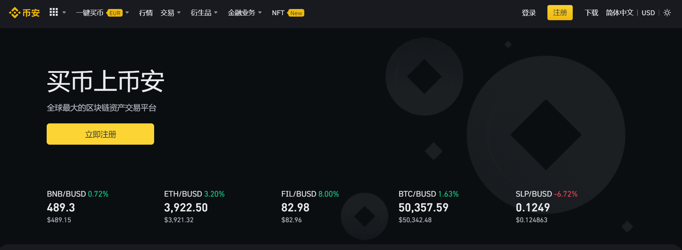682x250 pixels.
Task: Click the Binance 币安 logo
Action: [x=24, y=13]
